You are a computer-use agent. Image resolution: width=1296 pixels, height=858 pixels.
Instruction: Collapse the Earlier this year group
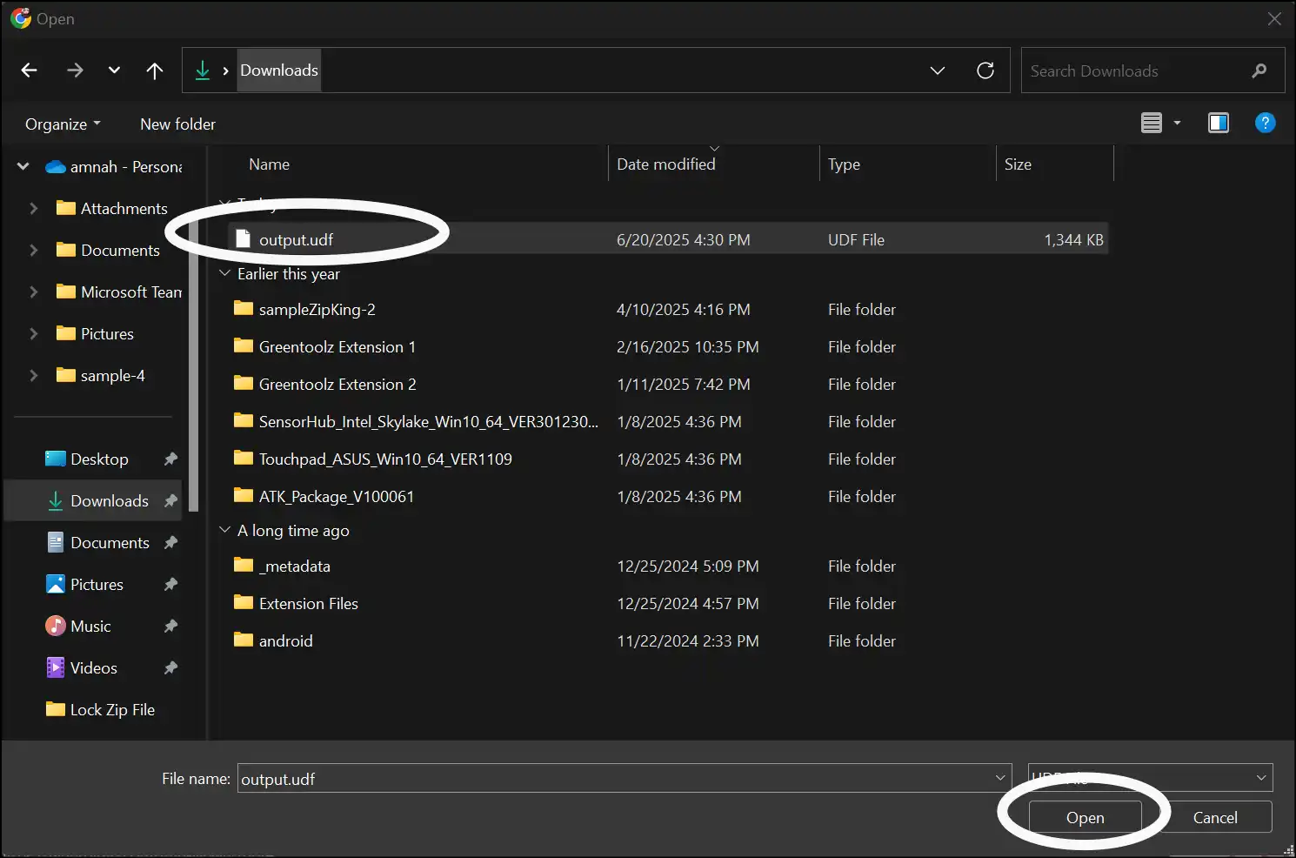click(x=224, y=273)
